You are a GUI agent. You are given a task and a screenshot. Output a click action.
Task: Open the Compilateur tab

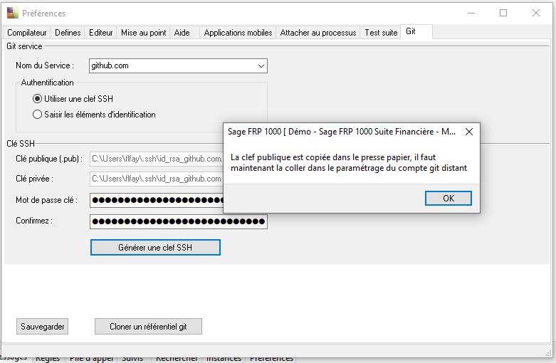click(27, 33)
